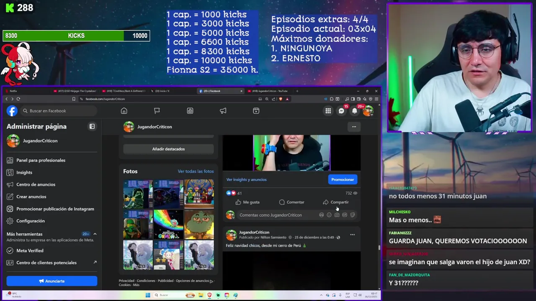Viewport: 536px width, 301px height.
Task: Switch to LEGO Ninjago YouTube tab
Action: (75, 91)
